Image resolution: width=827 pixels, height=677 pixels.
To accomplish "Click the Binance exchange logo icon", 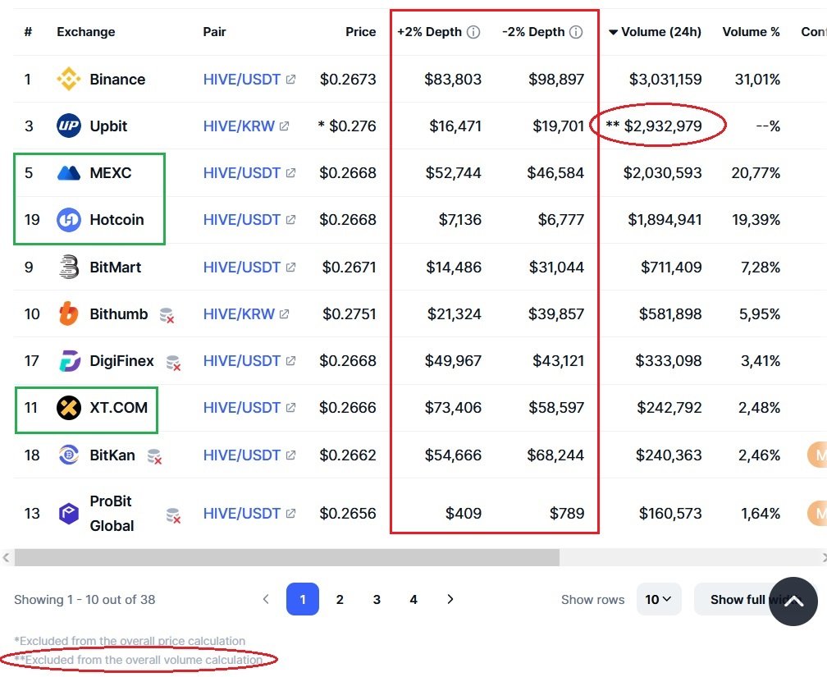I will [x=69, y=79].
